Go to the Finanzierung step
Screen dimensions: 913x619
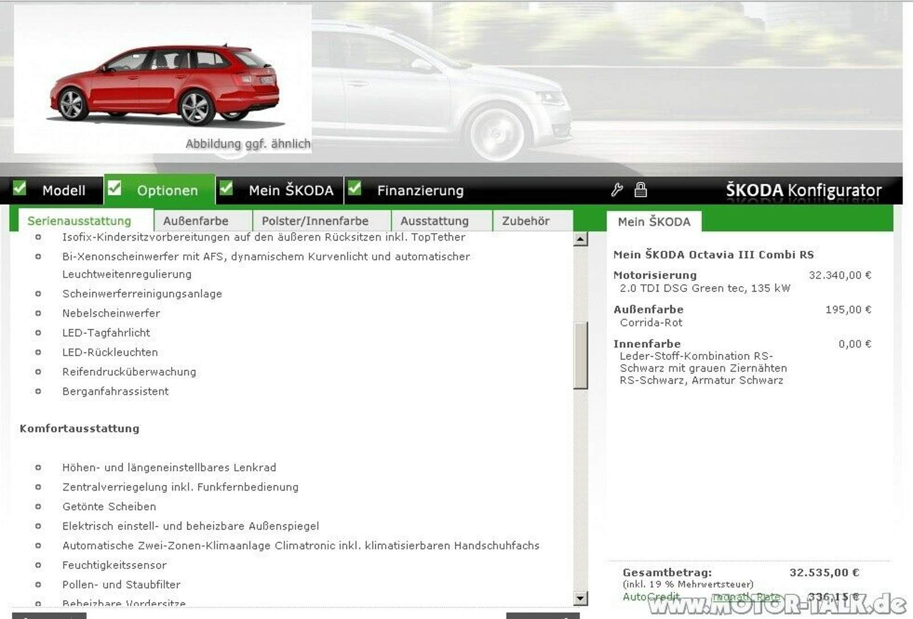(x=421, y=190)
